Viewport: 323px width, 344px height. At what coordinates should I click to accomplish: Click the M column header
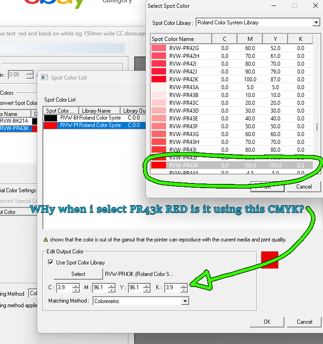pyautogui.click(x=250, y=39)
